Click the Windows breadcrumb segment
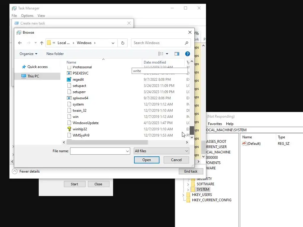 (x=84, y=43)
